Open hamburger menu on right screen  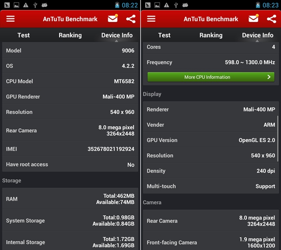151,19
